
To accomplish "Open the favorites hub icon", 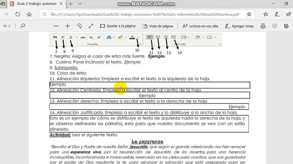I will (266, 14).
